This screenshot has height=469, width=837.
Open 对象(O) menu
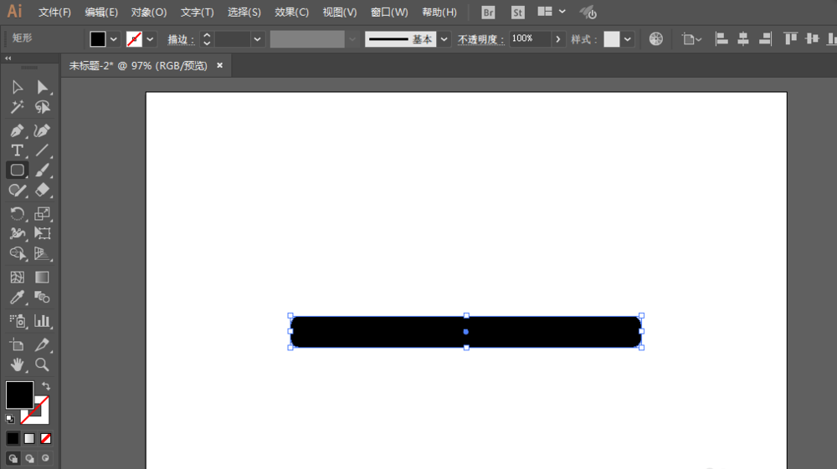149,13
